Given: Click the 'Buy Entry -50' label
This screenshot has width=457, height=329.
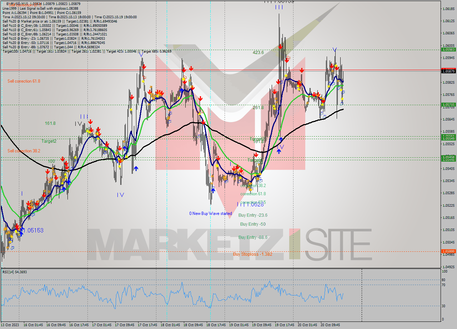Looking at the screenshot, I should point(253,224).
